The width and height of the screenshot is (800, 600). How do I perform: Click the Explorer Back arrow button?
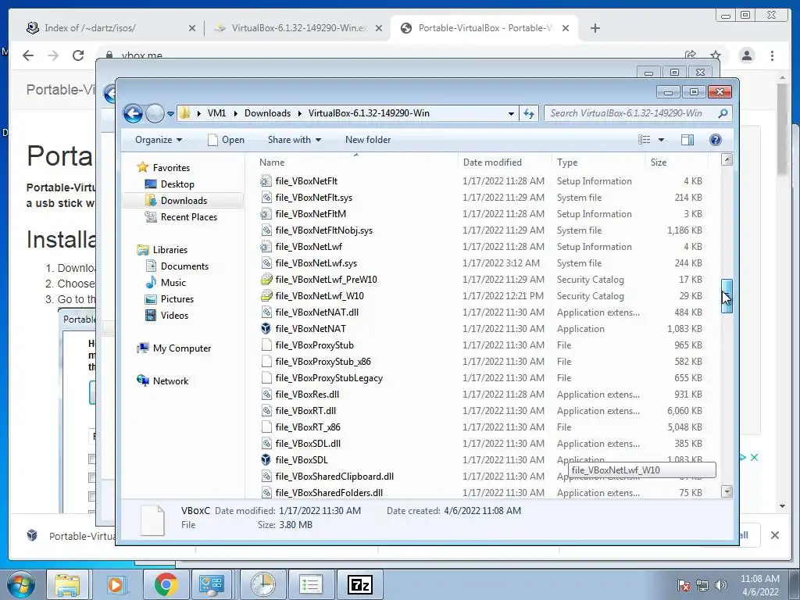coord(133,113)
